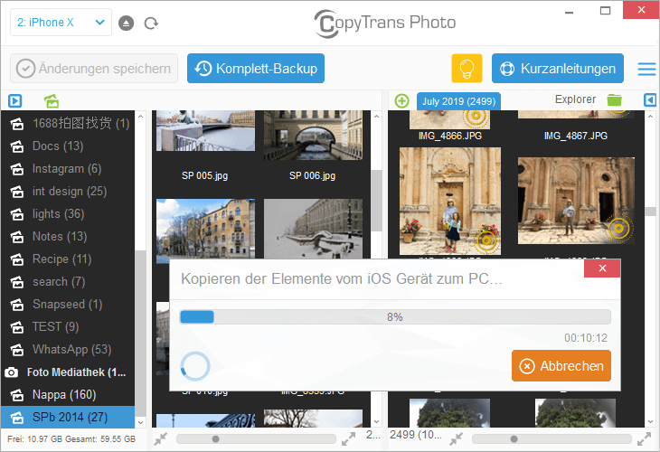Toggle left panel play-arrow icon
Image resolution: width=660 pixels, height=452 pixels.
[x=14, y=100]
